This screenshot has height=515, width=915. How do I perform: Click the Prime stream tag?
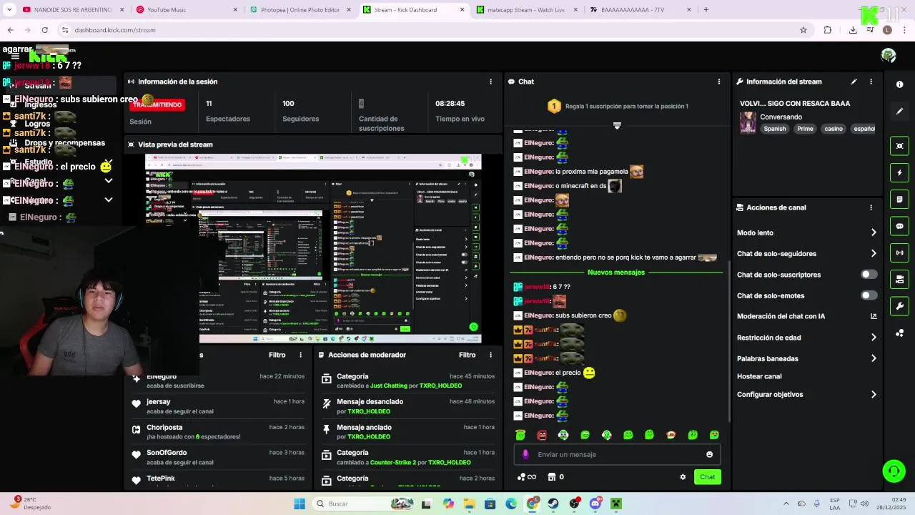tap(805, 129)
